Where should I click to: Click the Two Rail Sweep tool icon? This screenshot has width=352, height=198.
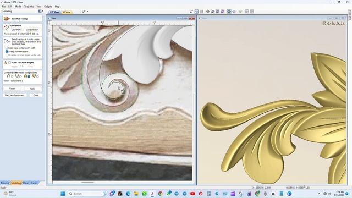7,19
